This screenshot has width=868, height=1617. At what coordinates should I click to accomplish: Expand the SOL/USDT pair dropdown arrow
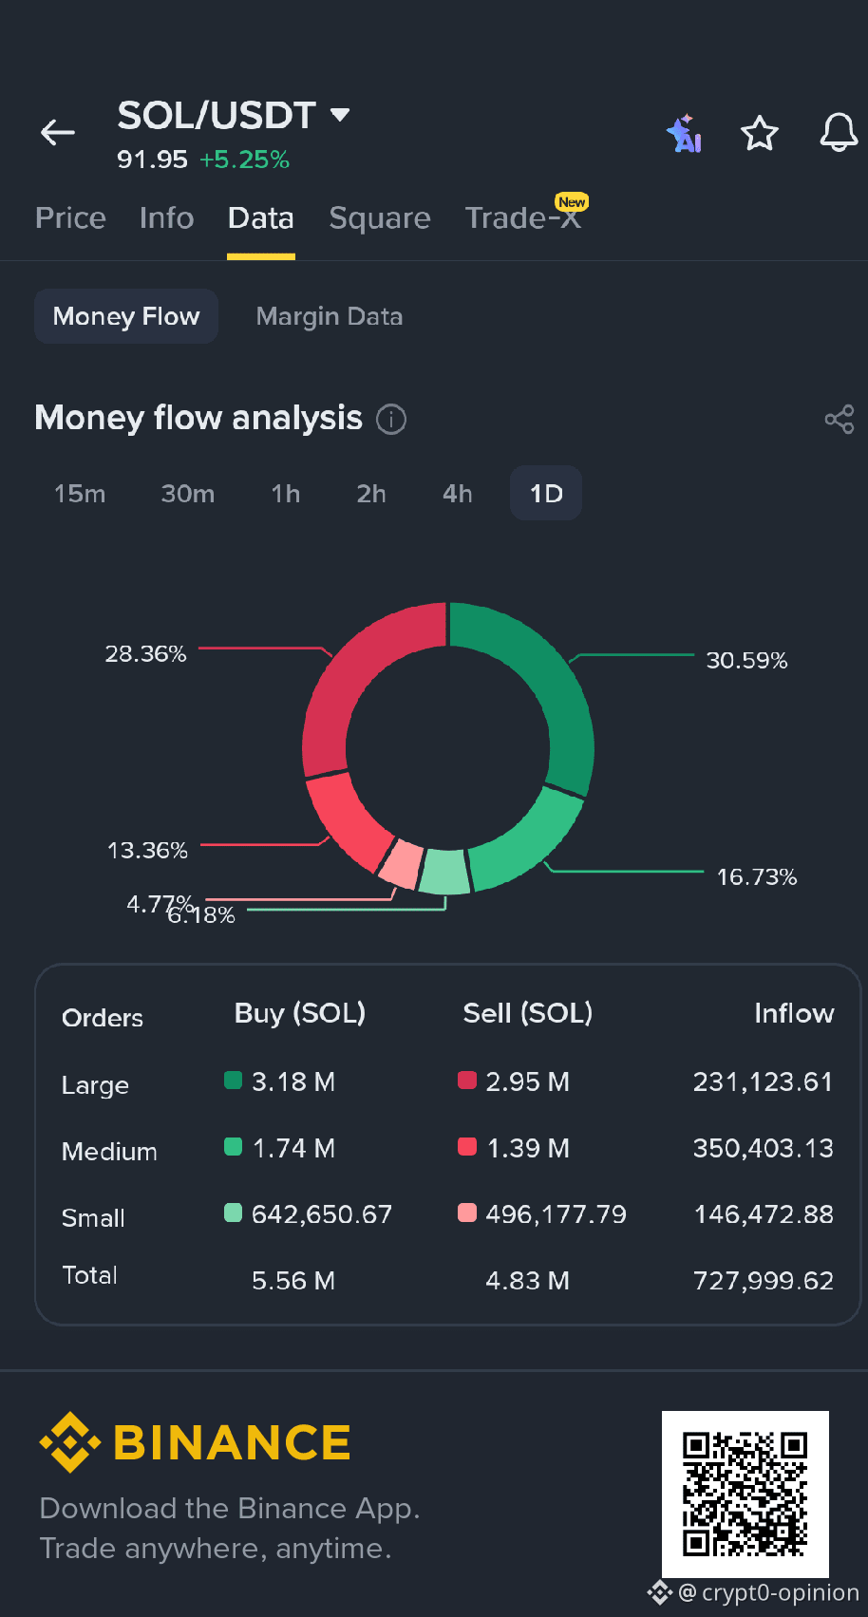click(x=340, y=115)
